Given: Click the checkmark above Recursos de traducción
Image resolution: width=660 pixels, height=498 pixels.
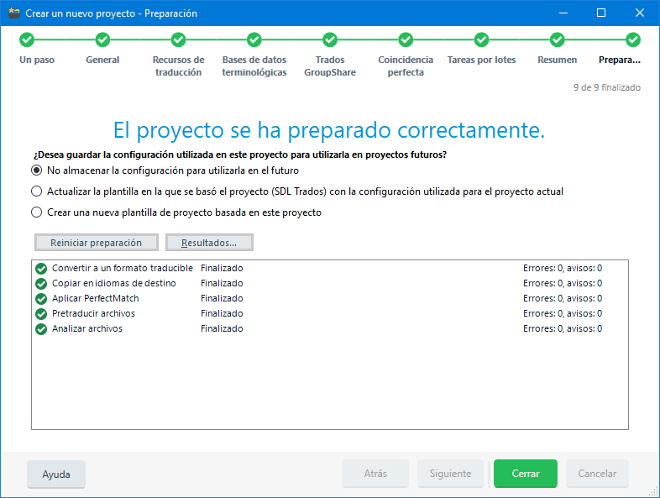Looking at the screenshot, I should (178, 40).
